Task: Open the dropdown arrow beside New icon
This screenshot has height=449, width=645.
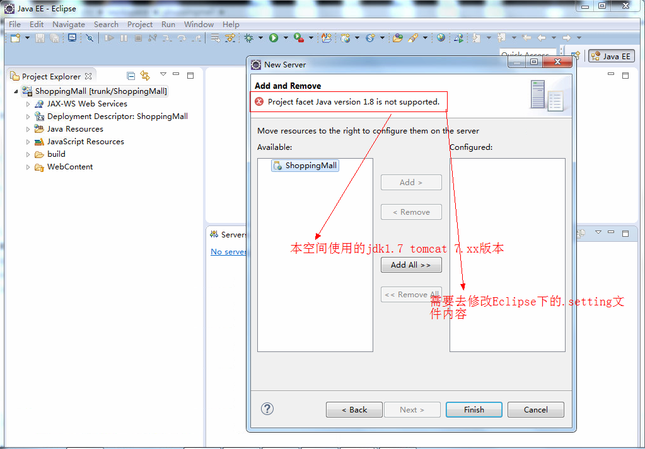Action: [27, 38]
